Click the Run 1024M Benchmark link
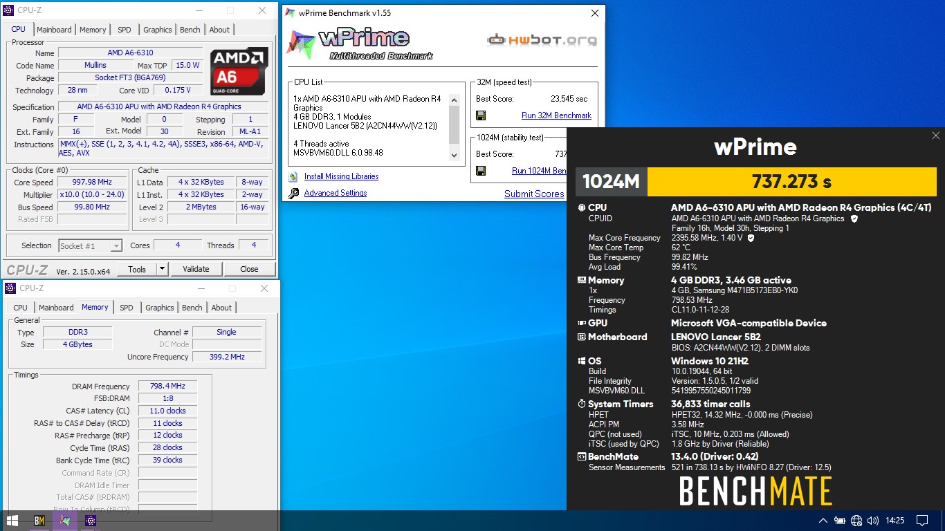 (540, 171)
